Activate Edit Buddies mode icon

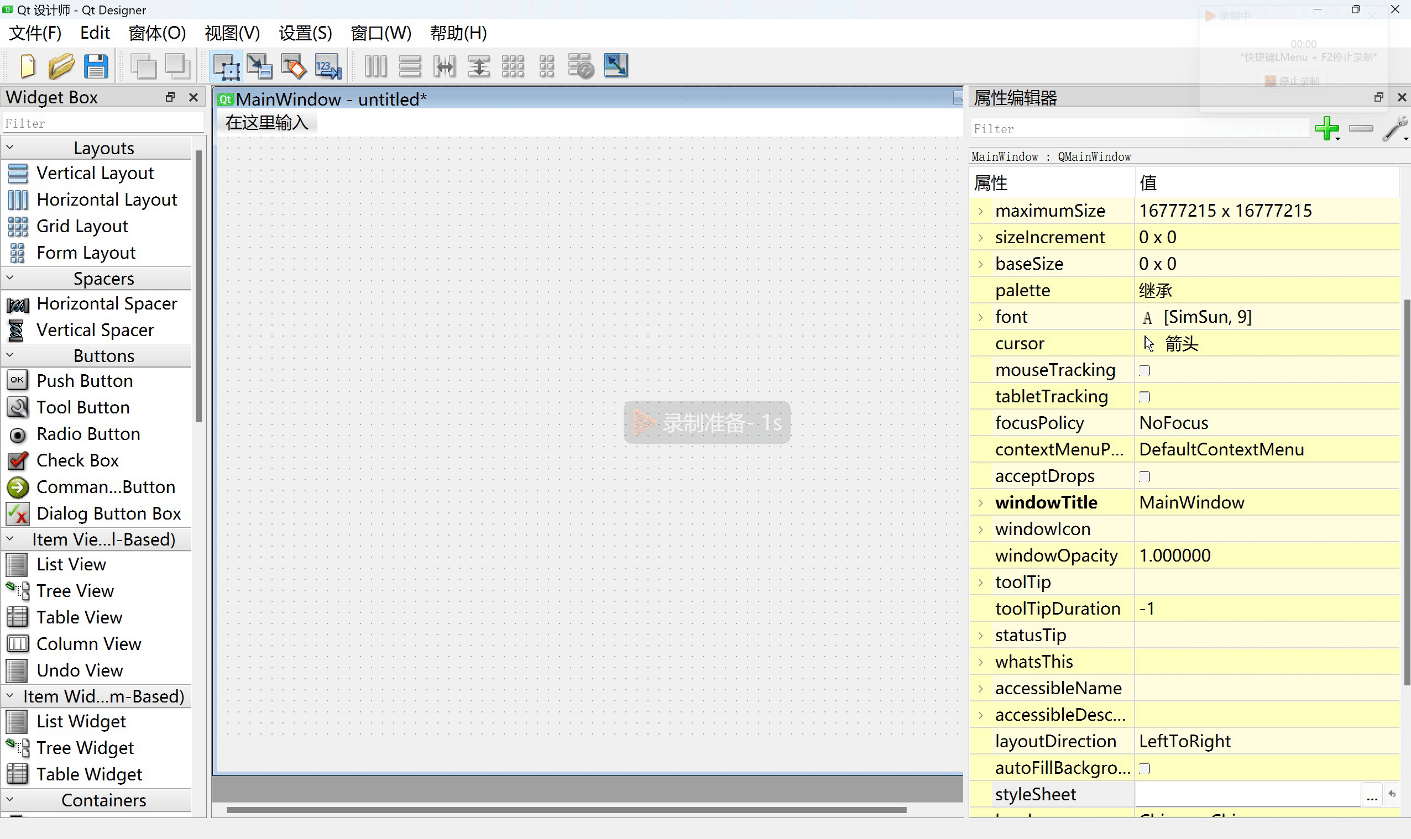[x=294, y=66]
